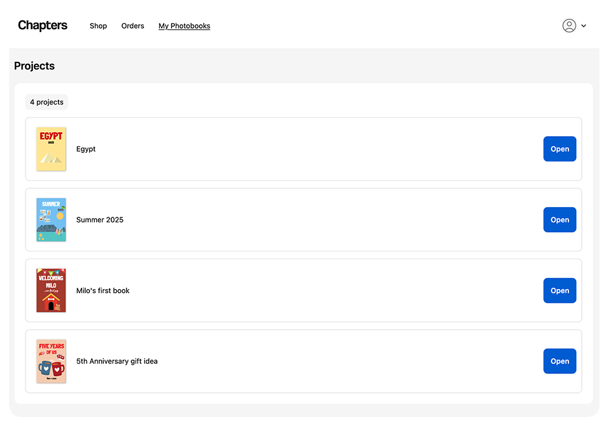Click the Summer 2025 cover thumbnail
This screenshot has width=608, height=425.
pos(51,220)
